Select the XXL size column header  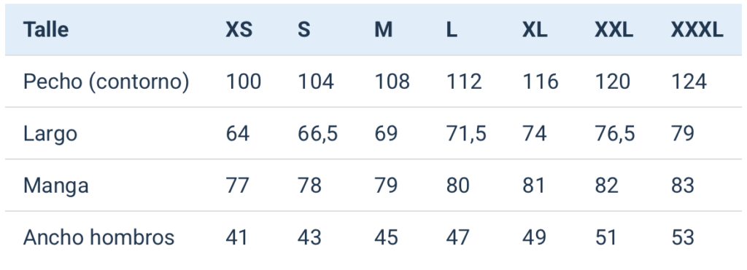[614, 30]
